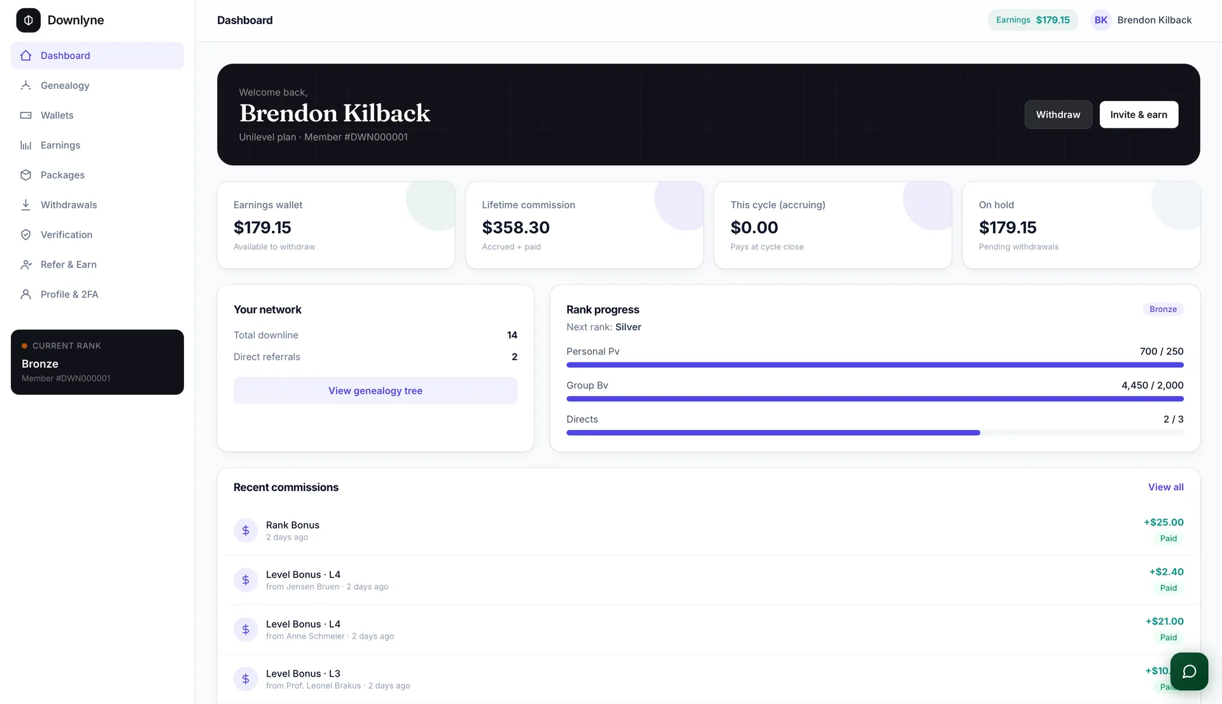Click the This cycle (accruing) card
The image size is (1222, 704).
pos(832,225)
